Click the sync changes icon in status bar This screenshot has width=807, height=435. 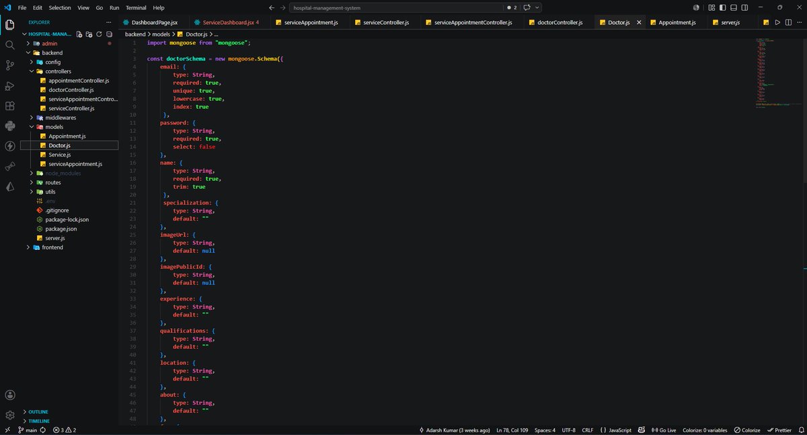pos(42,430)
